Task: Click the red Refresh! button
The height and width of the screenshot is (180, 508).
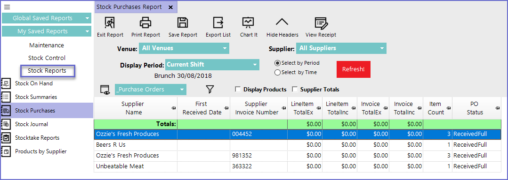Action: (354, 69)
